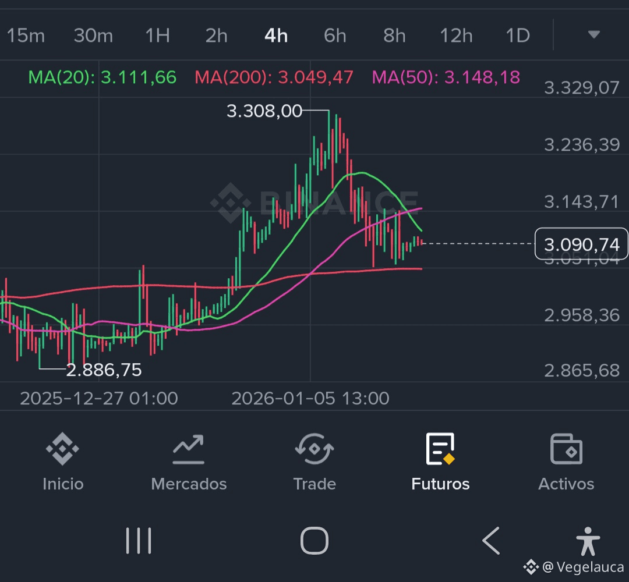The image size is (629, 582).
Task: Open the Inicio home icon
Action: [x=62, y=449]
